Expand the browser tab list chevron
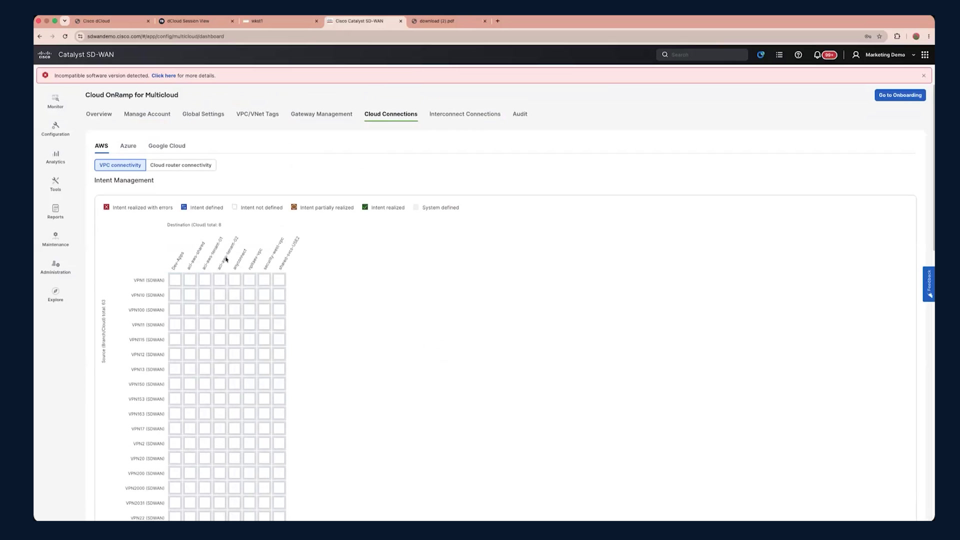This screenshot has width=960, height=540. point(64,21)
